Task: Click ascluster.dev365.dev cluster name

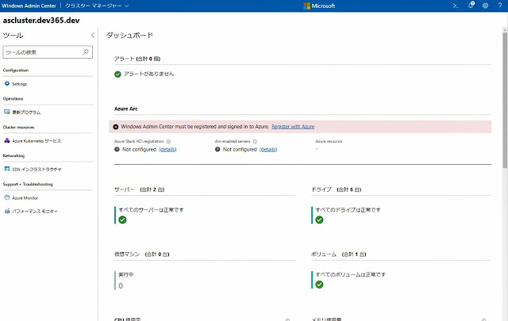Action: click(41, 21)
